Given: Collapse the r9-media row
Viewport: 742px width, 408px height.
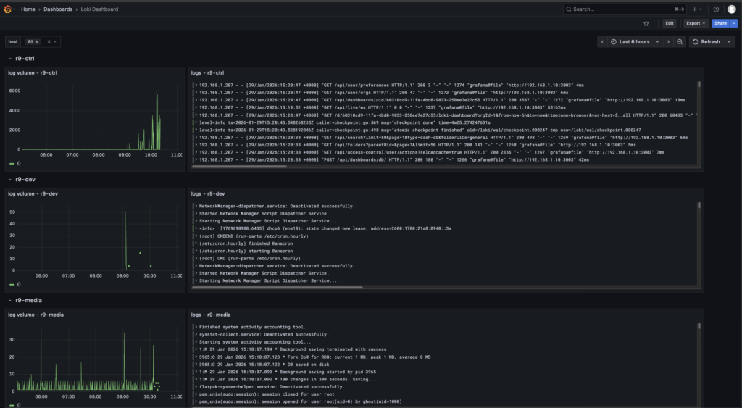Looking at the screenshot, I should (x=9, y=300).
